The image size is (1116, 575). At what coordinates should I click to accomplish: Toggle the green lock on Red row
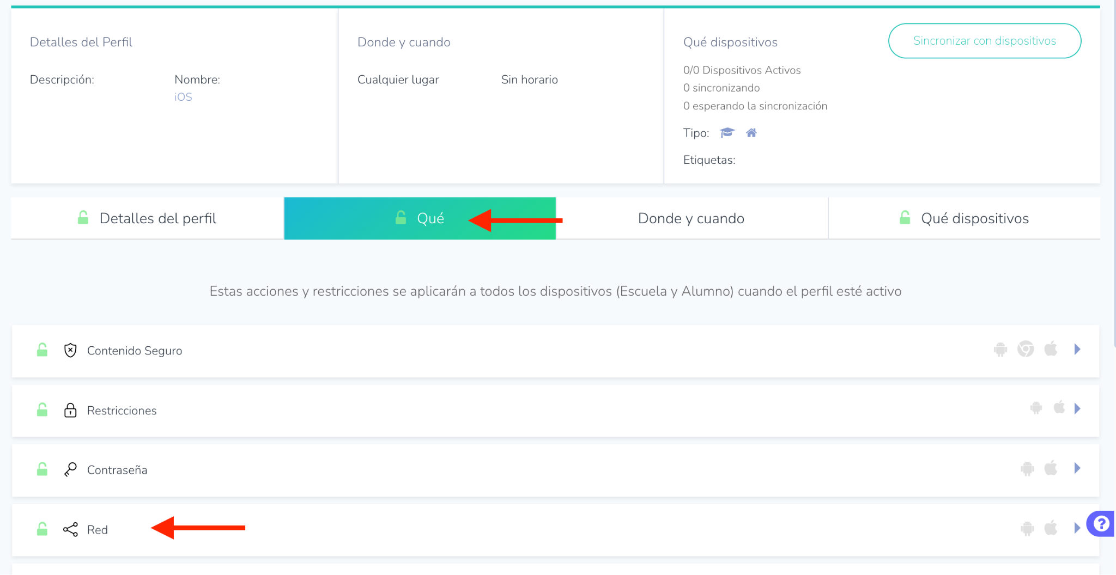point(42,529)
